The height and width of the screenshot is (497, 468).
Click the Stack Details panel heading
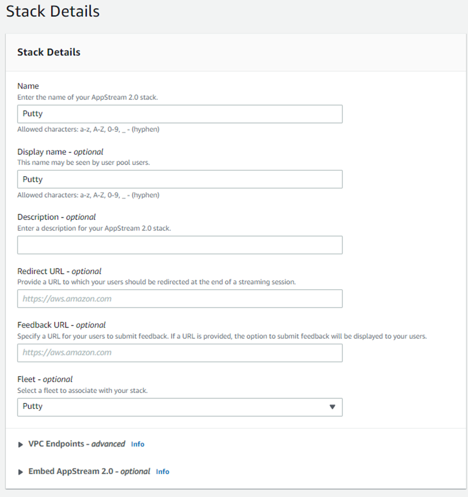click(x=49, y=52)
